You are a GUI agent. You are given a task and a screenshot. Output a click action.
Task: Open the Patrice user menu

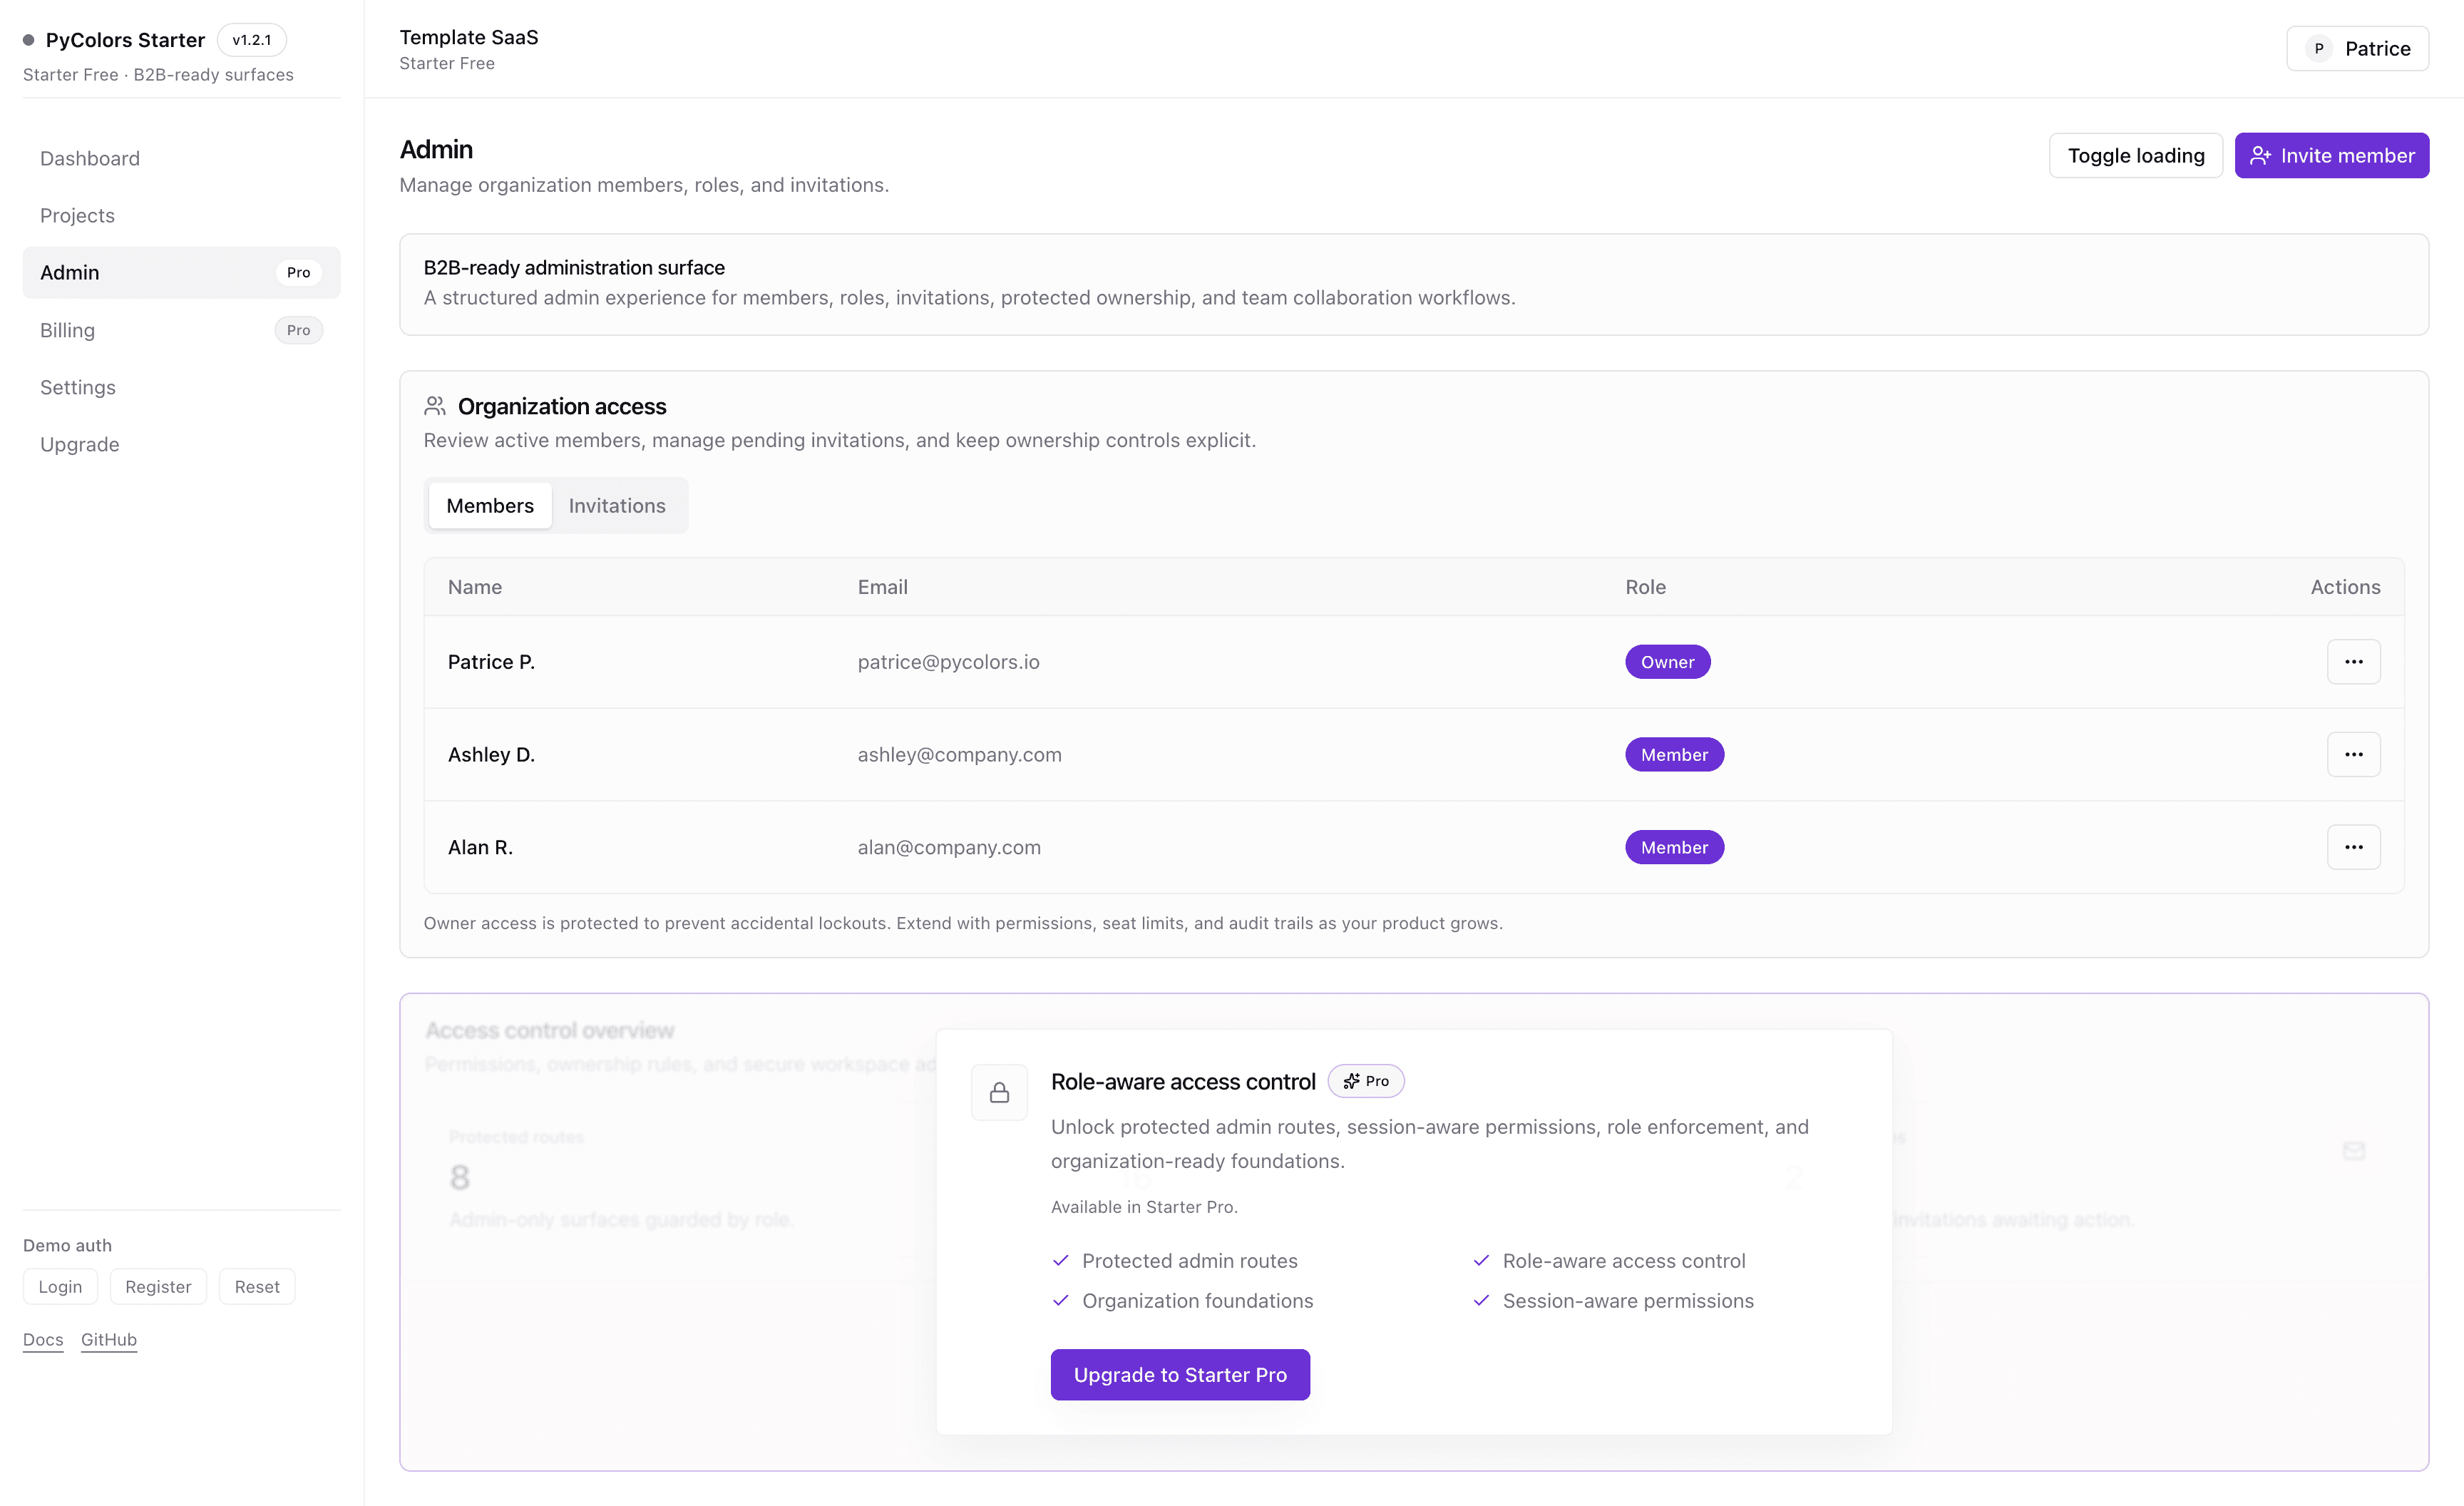[2357, 48]
